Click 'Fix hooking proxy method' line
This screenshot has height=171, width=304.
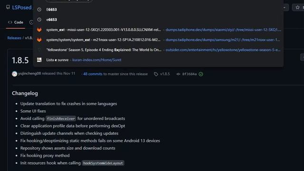45,155
